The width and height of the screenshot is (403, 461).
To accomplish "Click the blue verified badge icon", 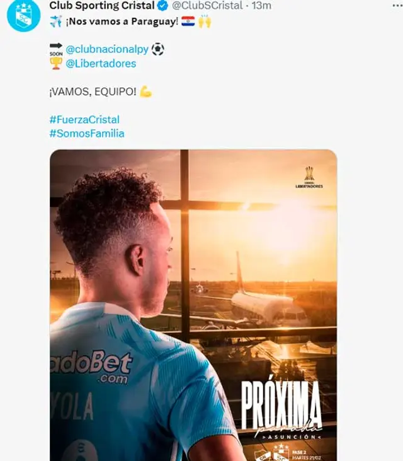I will coord(162,5).
